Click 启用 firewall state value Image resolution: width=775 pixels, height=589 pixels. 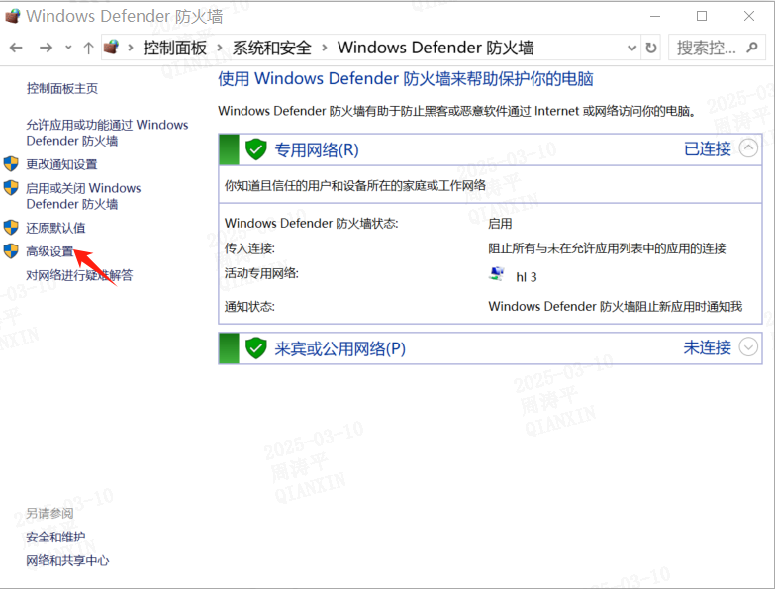[x=500, y=224]
